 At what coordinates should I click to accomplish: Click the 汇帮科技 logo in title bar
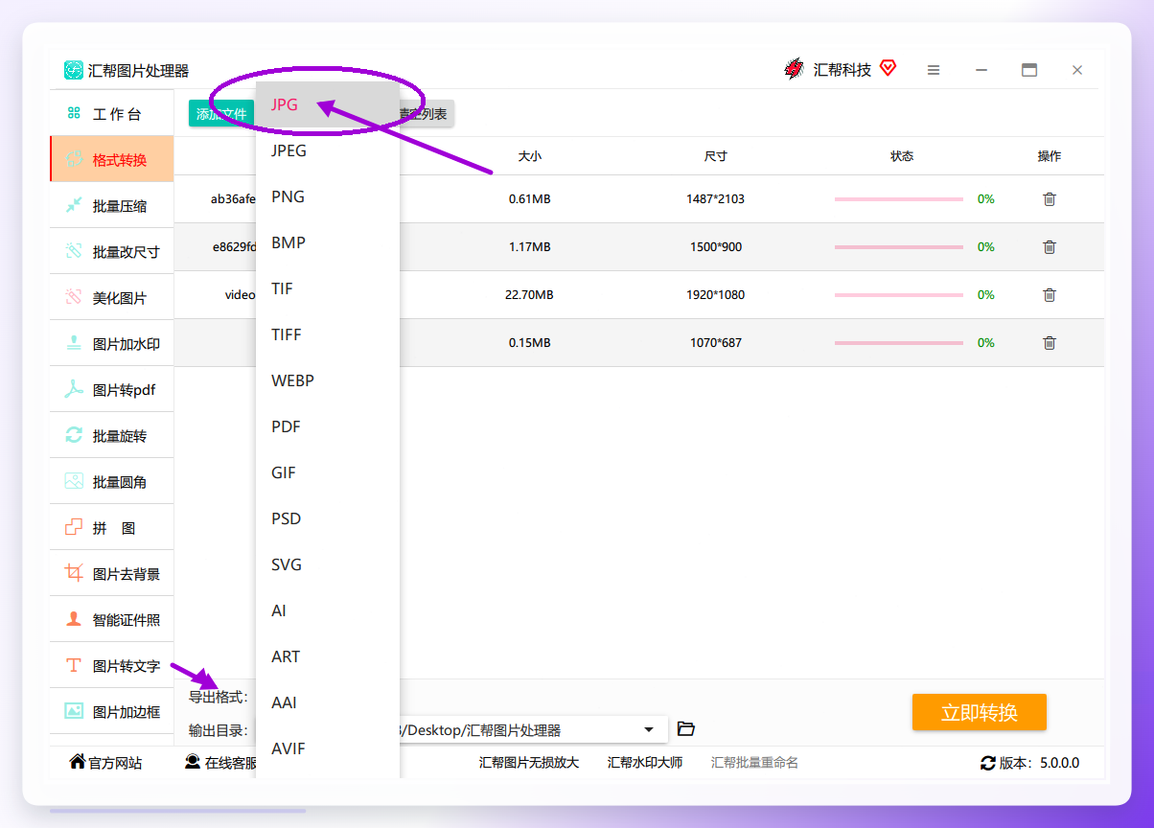click(794, 69)
